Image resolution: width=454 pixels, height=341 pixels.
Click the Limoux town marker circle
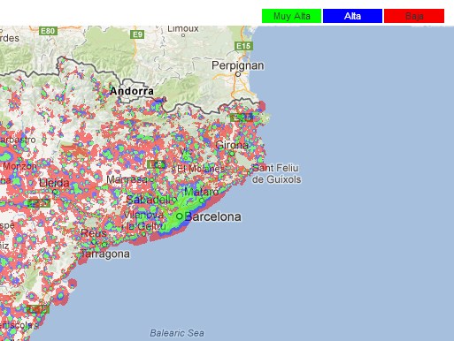[183, 35]
